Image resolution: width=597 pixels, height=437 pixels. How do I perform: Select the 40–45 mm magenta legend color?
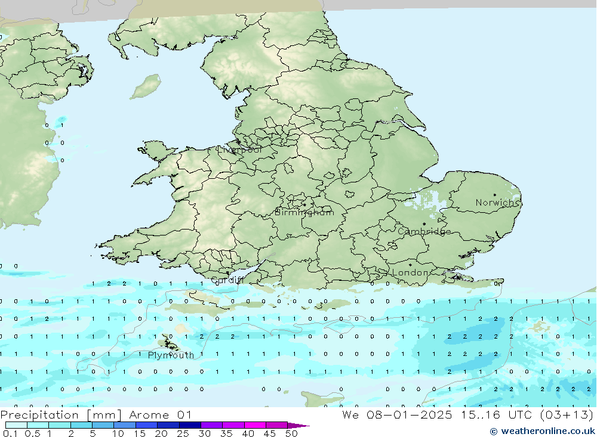click(255, 425)
